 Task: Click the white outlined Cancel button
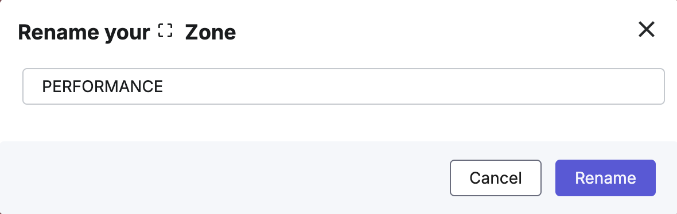click(496, 178)
